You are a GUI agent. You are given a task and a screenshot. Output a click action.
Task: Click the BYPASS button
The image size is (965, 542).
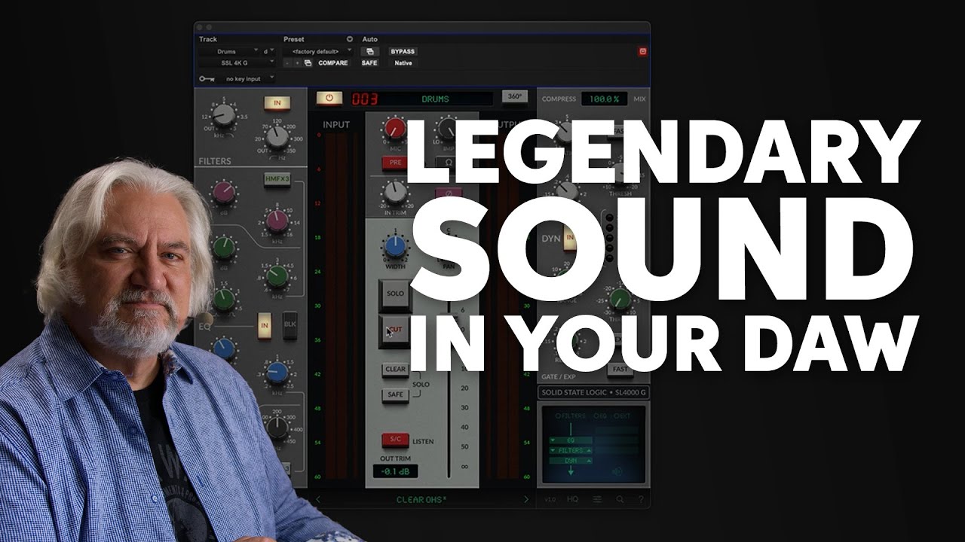tap(403, 51)
